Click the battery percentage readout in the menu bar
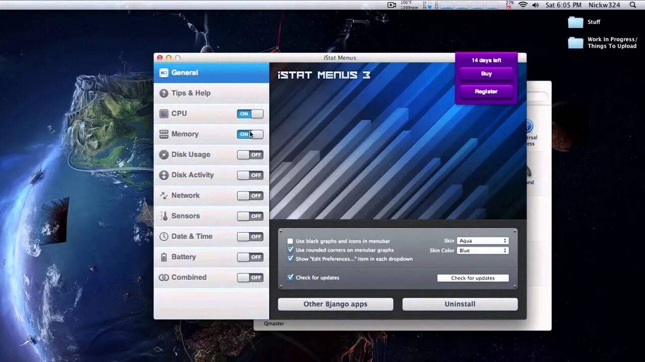Viewport: 645px width, 362px height. pyautogui.click(x=509, y=5)
